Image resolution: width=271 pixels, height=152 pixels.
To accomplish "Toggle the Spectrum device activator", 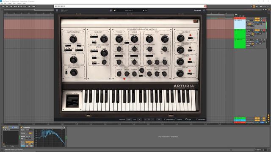I will pos(22,128).
